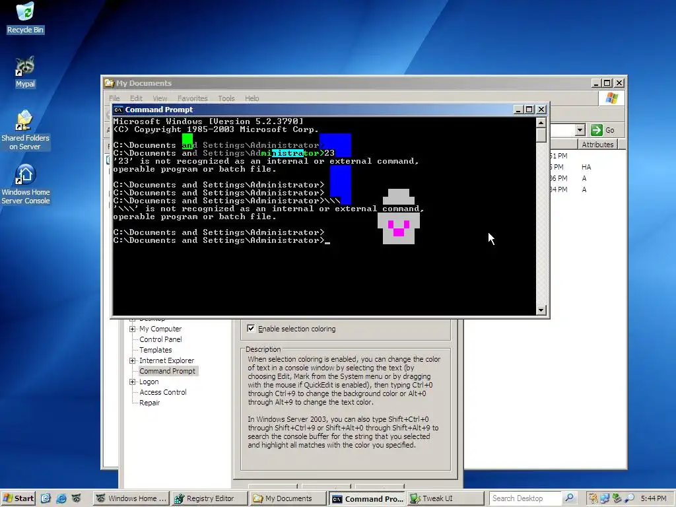The image size is (676, 507).
Task: Switch to Tweak UI taskbar button
Action: point(445,498)
